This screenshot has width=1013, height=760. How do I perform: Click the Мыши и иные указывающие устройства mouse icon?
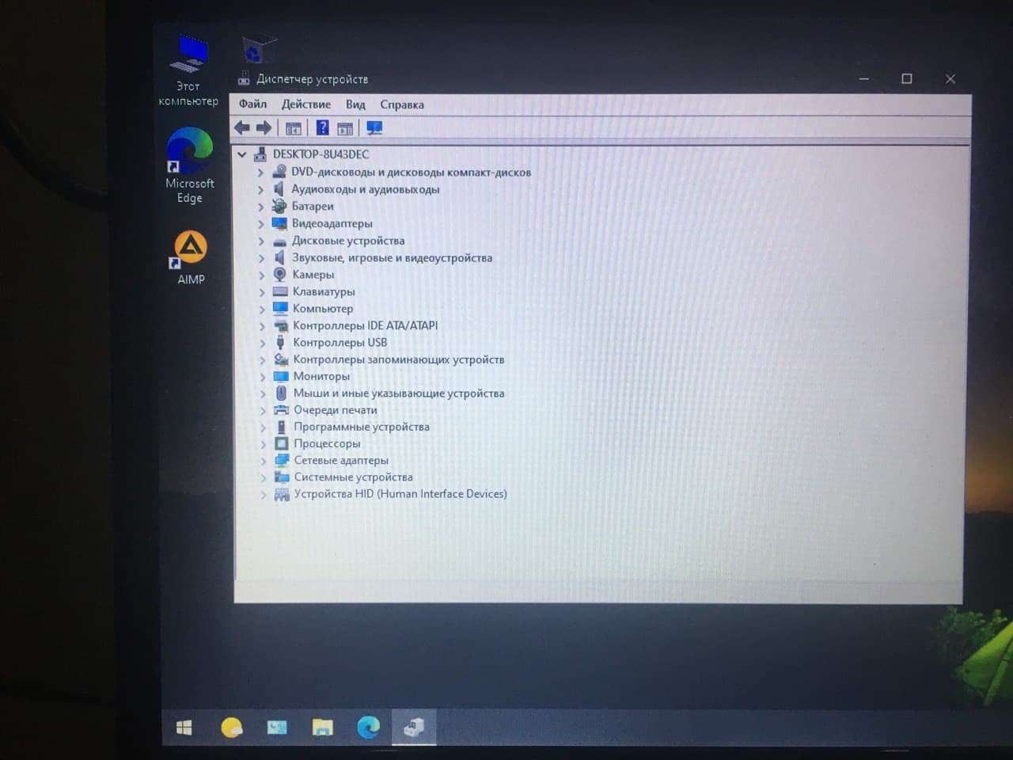click(281, 393)
